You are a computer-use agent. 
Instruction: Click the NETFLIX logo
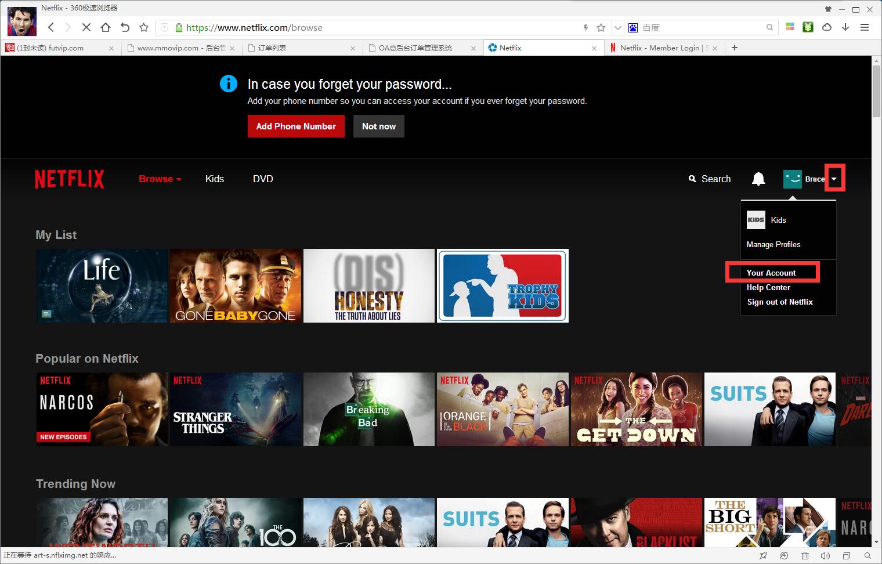click(70, 179)
